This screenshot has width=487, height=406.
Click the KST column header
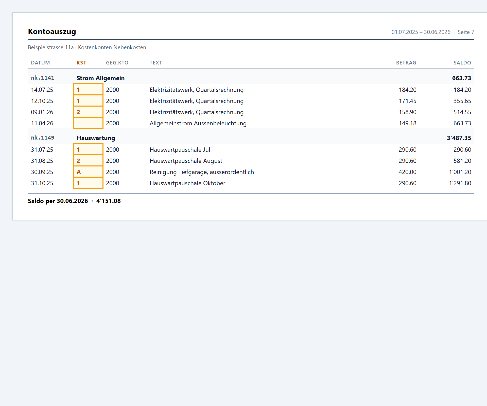pyautogui.click(x=81, y=63)
